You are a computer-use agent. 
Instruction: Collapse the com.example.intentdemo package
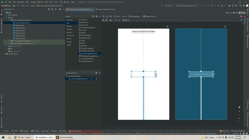click(9, 20)
